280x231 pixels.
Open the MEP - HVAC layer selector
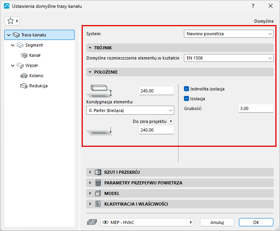tap(147, 222)
